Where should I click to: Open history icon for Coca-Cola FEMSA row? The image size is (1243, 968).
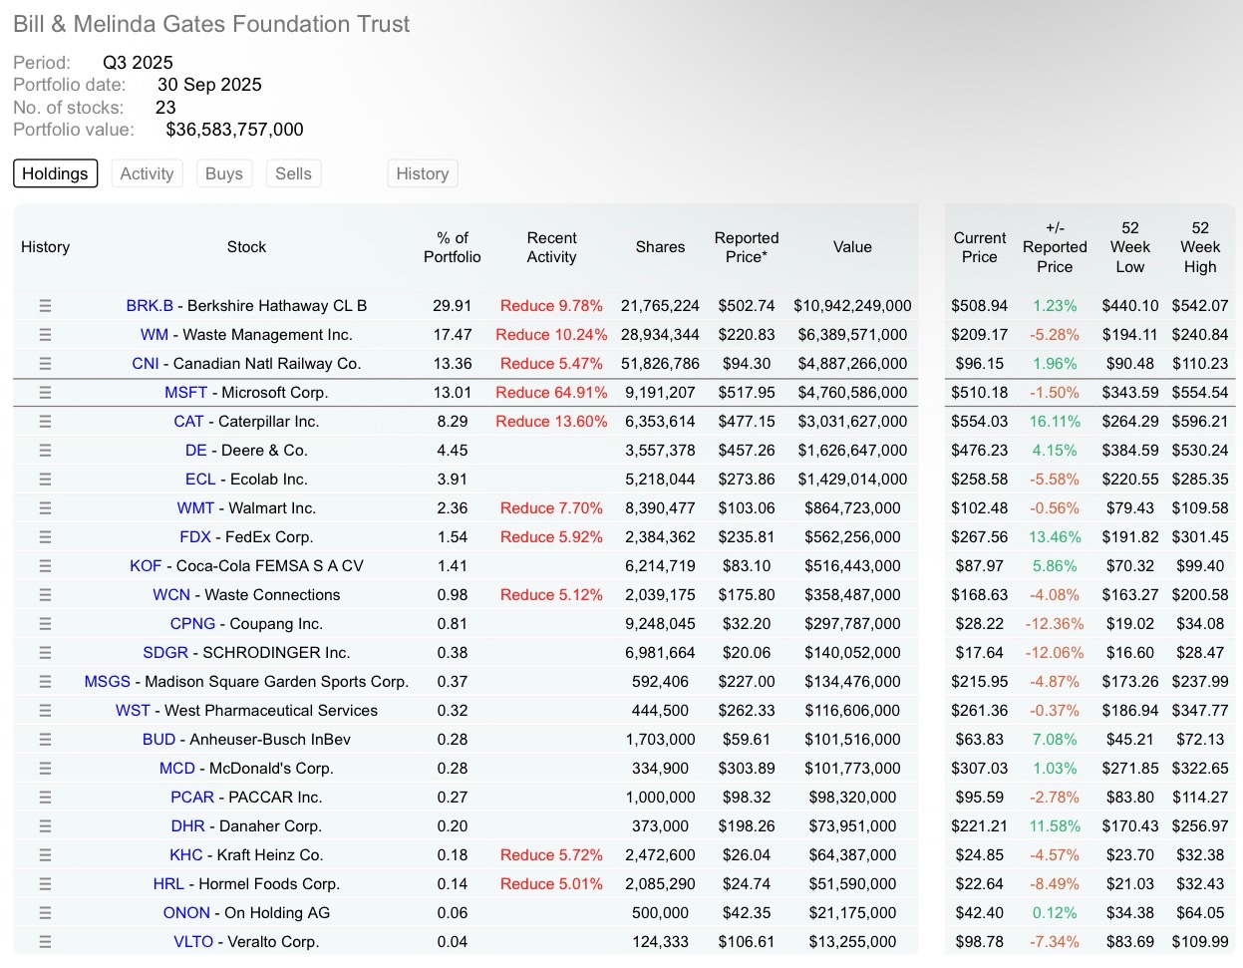click(x=45, y=566)
